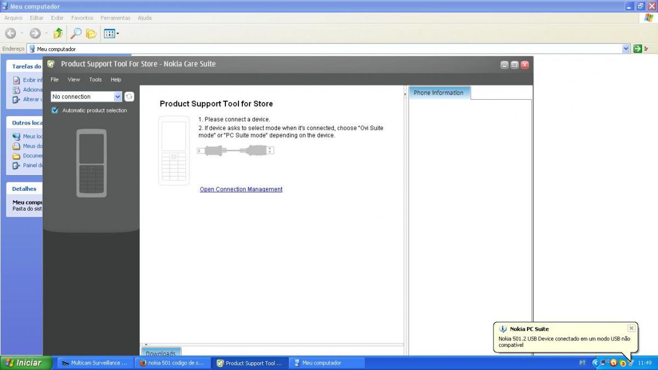The width and height of the screenshot is (658, 370).
Task: Go up one folder level in Meu computador
Action: 58,33
